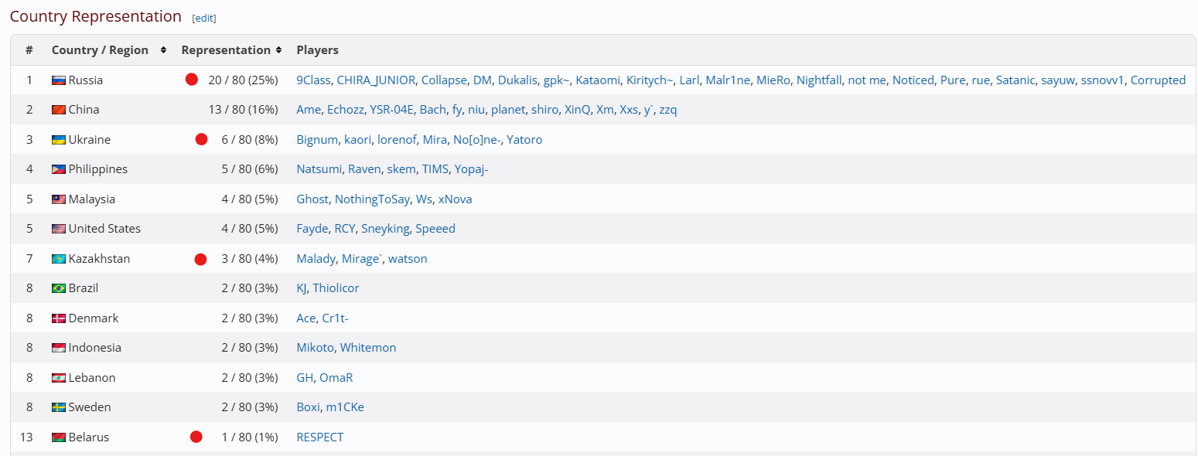Screen dimensions: 1198x456
Task: Click the China flag icon
Action: 59,110
